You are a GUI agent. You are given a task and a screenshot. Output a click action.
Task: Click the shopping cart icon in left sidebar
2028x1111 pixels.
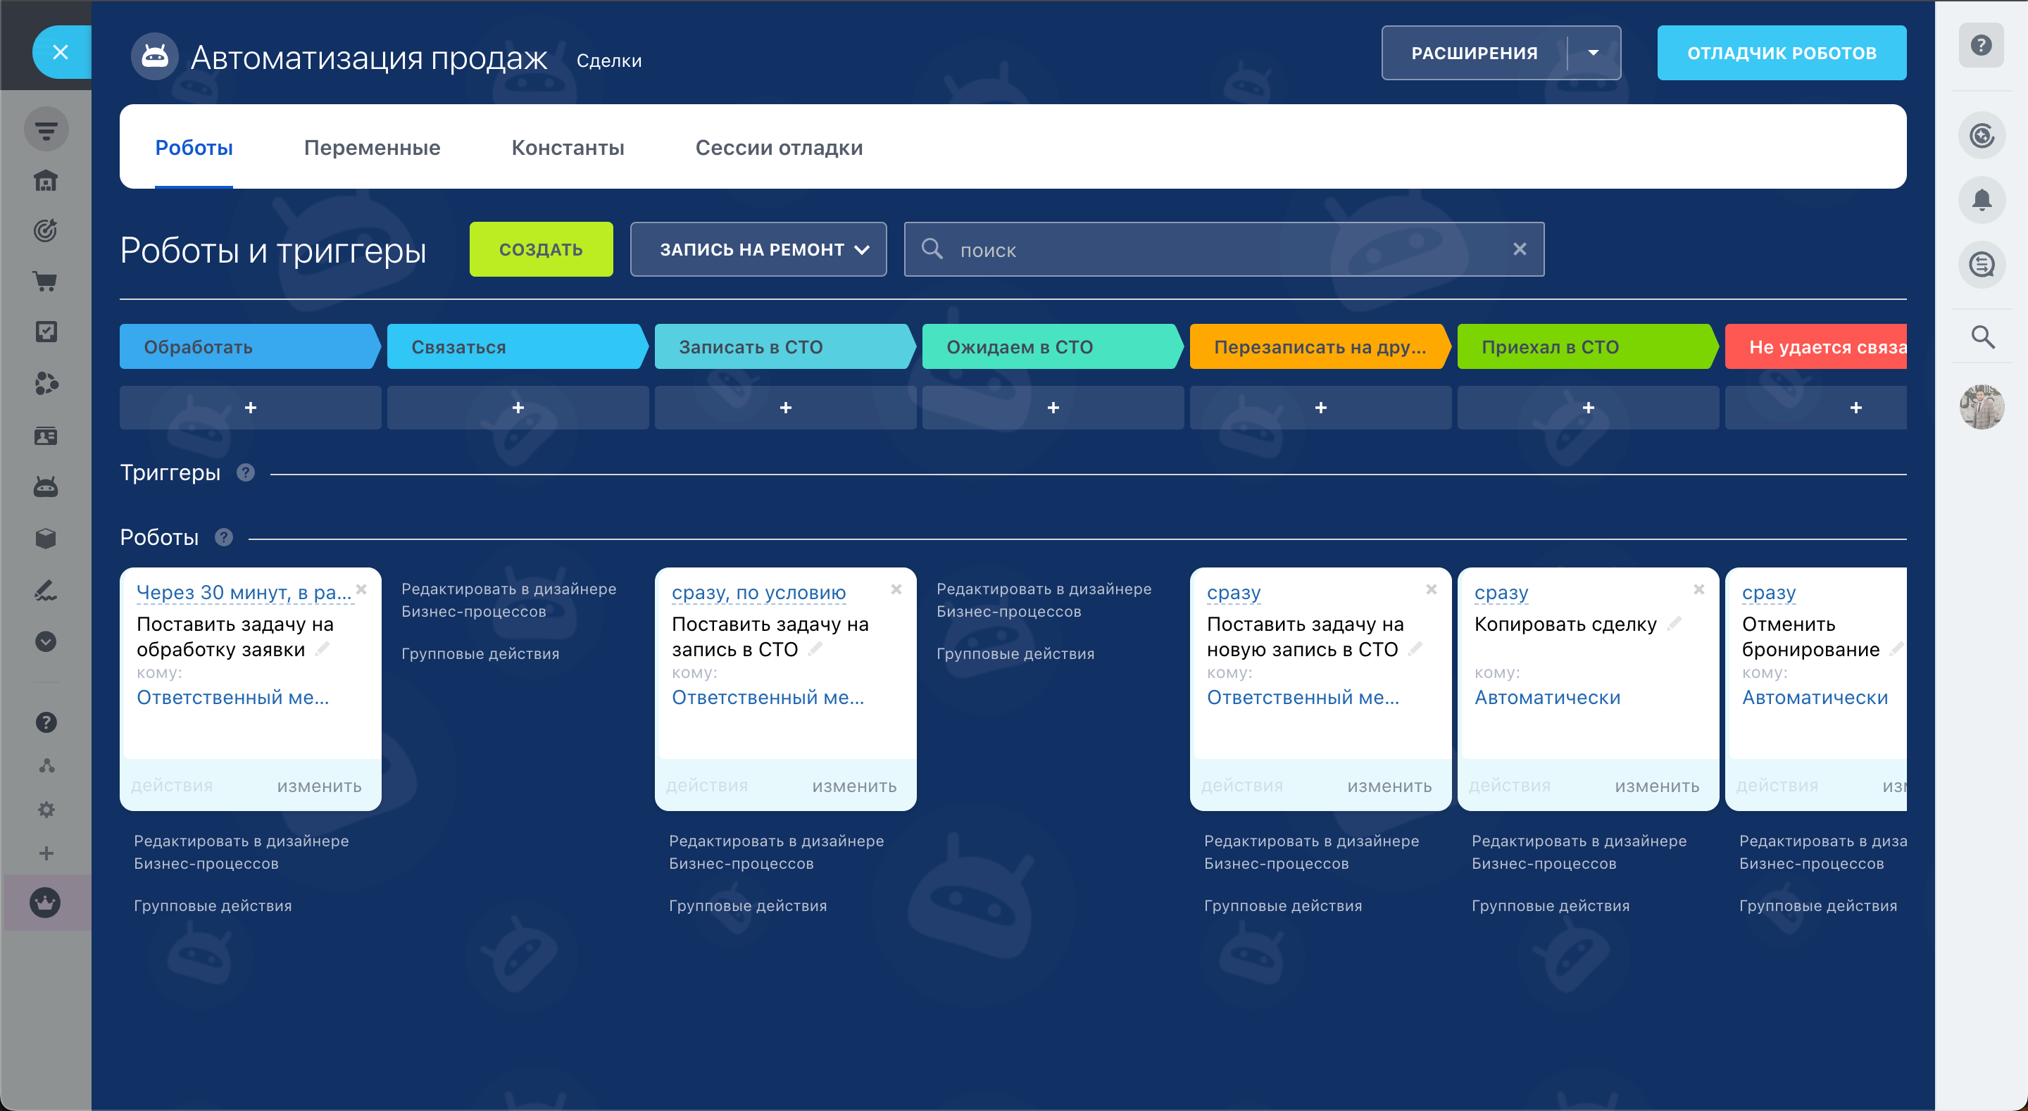tap(46, 281)
